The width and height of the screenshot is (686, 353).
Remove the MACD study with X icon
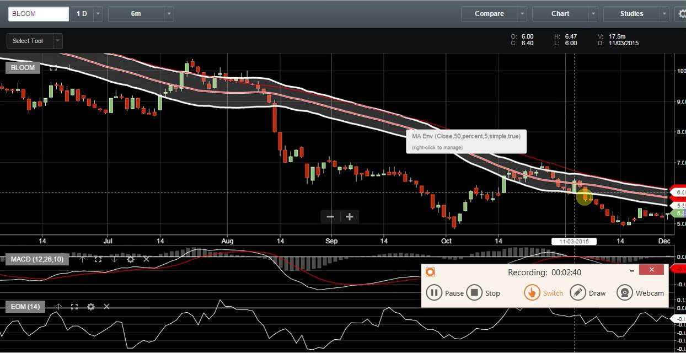click(147, 259)
